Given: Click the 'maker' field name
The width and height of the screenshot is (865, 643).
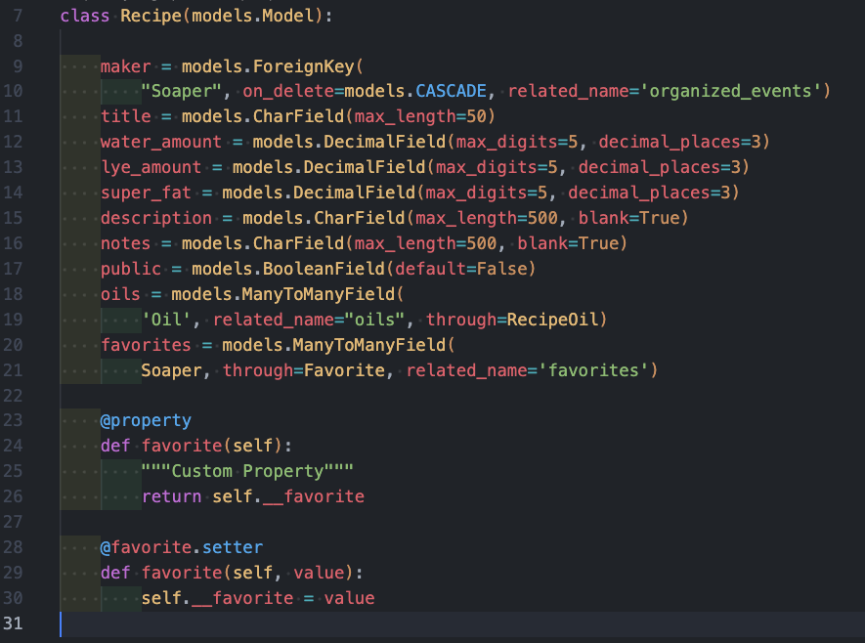Looking at the screenshot, I should click(x=125, y=66).
